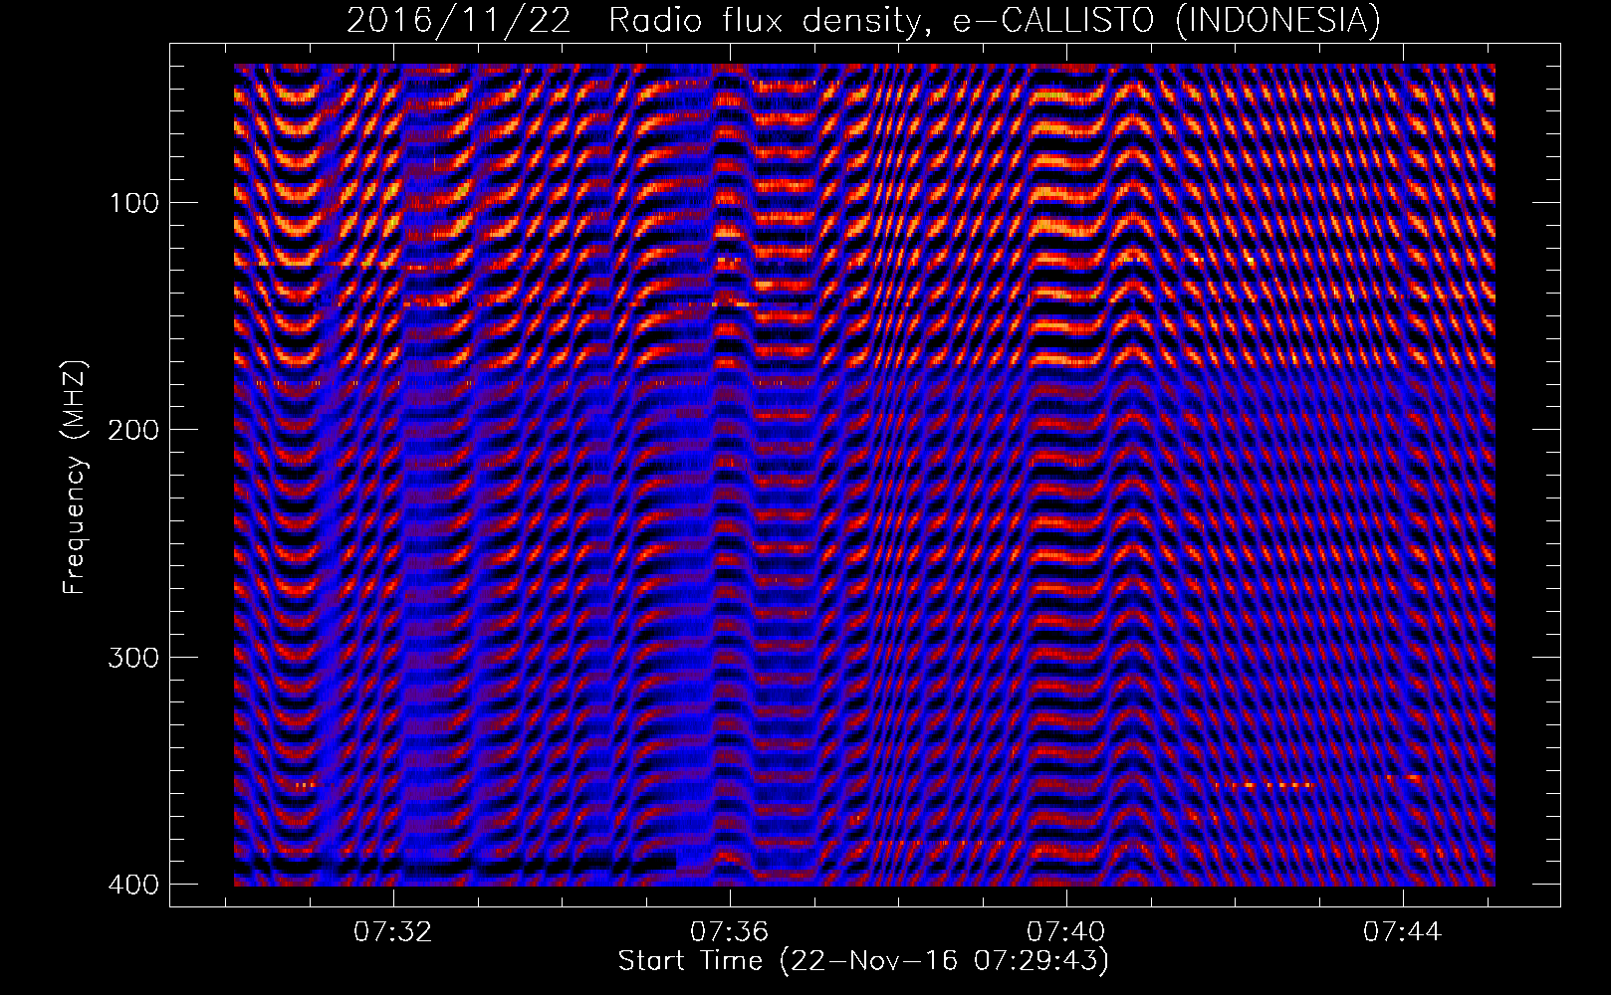
Task: Click the 07:36 time tick label
Action: (730, 932)
